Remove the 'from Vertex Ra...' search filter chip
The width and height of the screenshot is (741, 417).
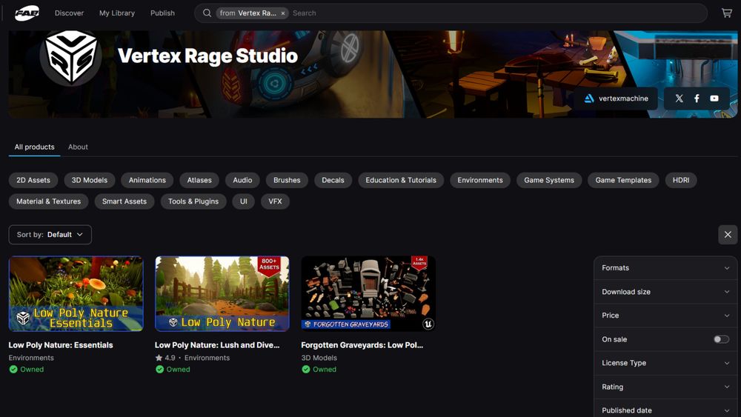point(283,13)
